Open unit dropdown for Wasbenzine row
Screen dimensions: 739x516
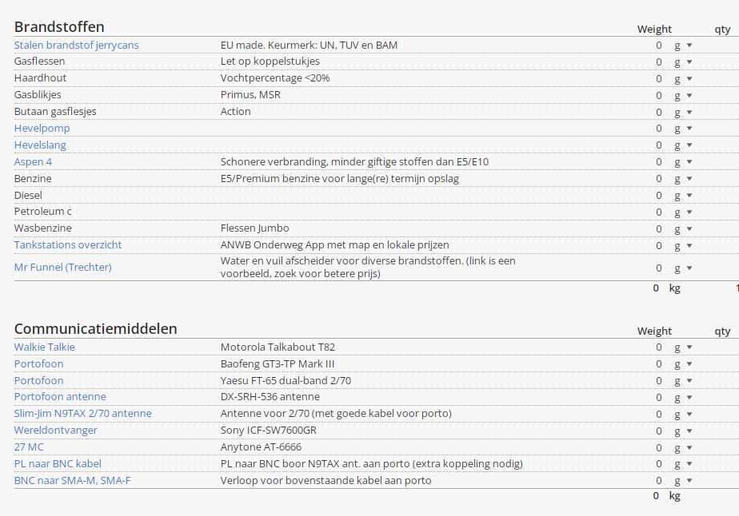tap(682, 229)
